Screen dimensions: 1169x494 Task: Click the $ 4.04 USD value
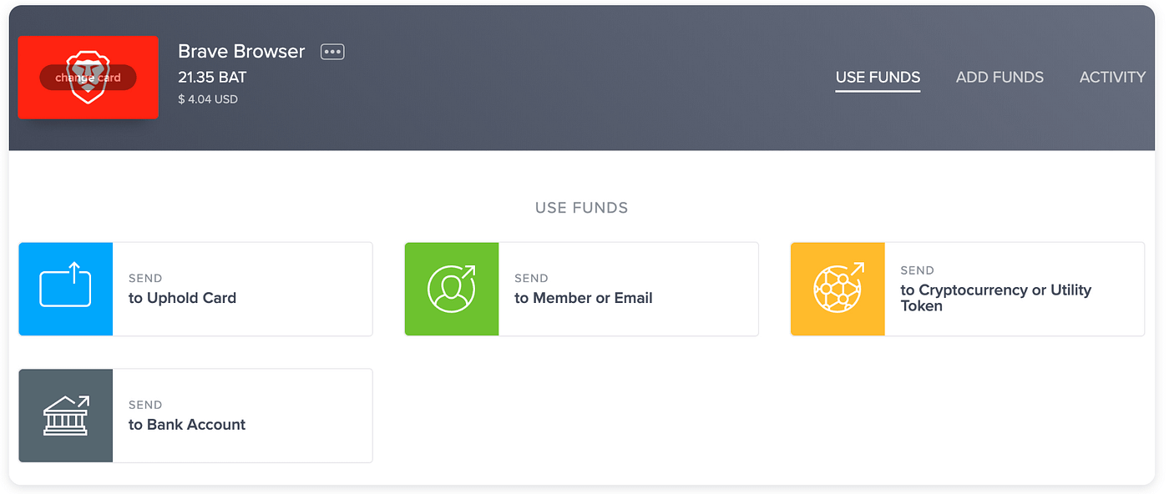pyautogui.click(x=208, y=99)
